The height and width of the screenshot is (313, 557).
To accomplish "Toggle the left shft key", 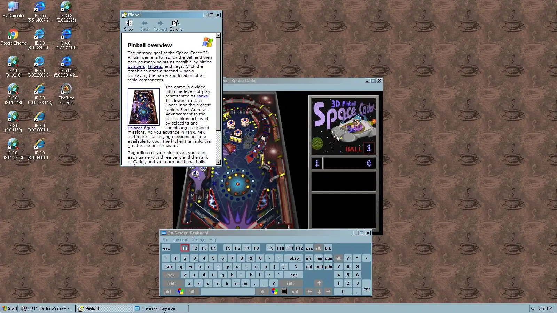I will tap(172, 283).
